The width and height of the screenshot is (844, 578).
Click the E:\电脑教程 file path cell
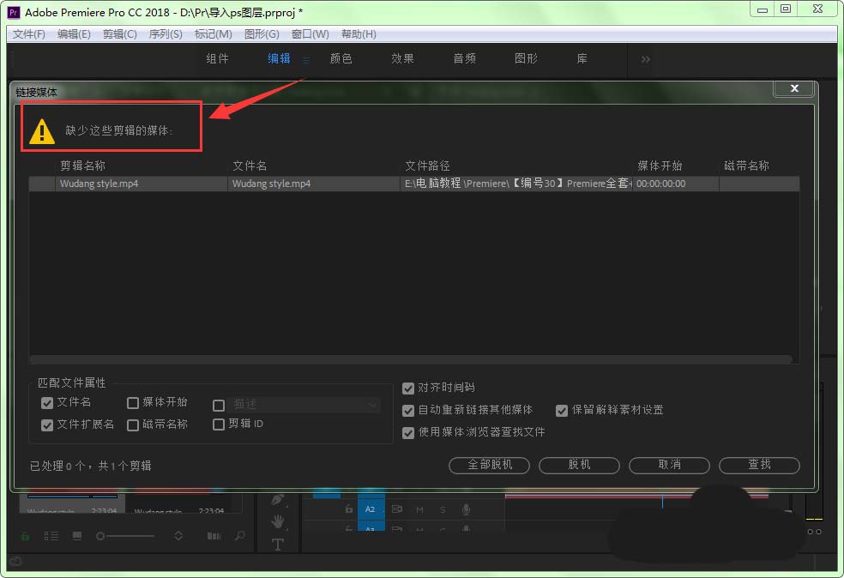(516, 184)
